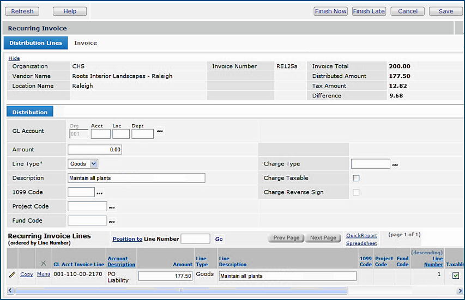Click the X delete column icon
Image resolution: width=465 pixels, height=300 pixels.
click(x=44, y=264)
